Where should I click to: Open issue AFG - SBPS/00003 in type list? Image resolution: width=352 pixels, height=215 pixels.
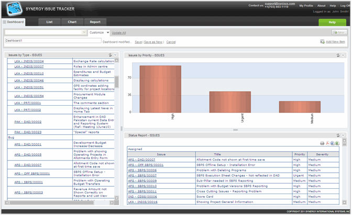28,193
